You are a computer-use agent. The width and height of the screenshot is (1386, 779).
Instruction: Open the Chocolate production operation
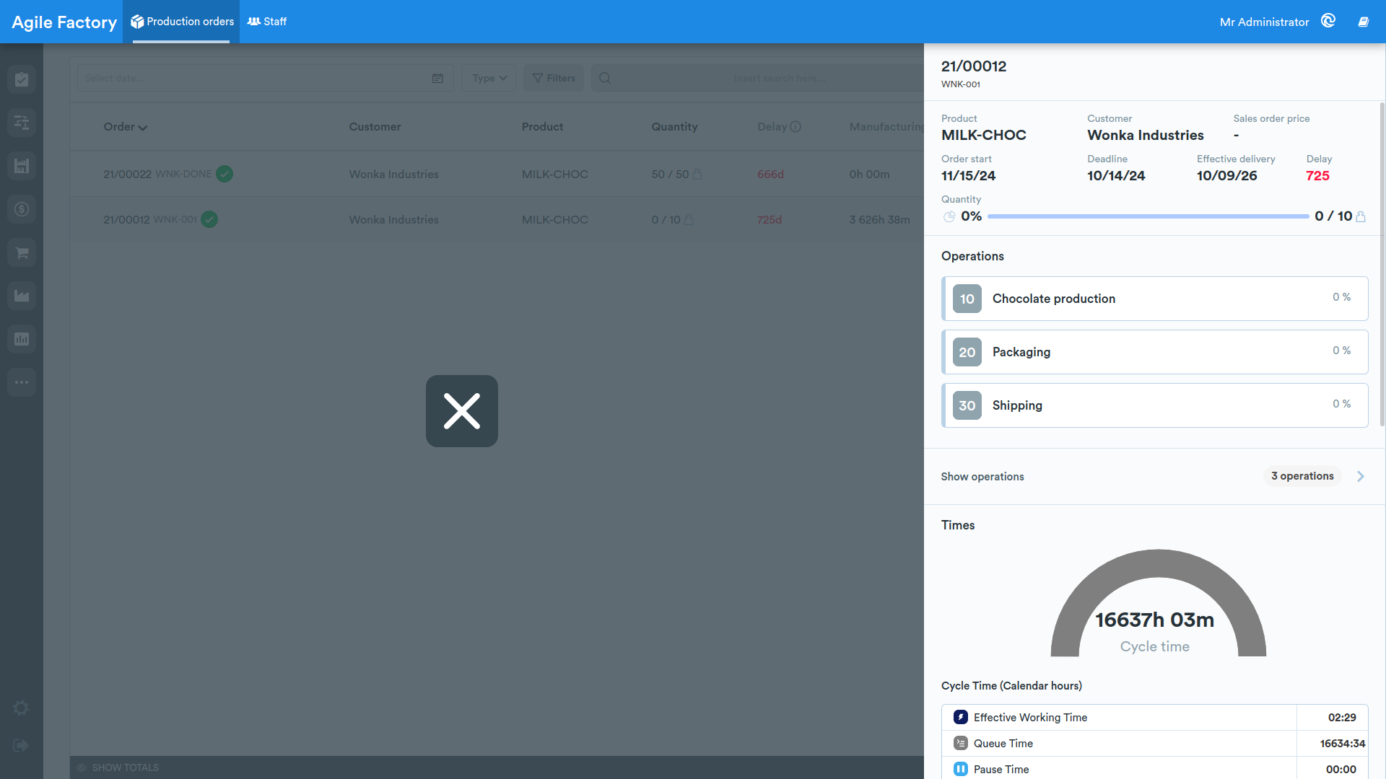pyautogui.click(x=1155, y=299)
